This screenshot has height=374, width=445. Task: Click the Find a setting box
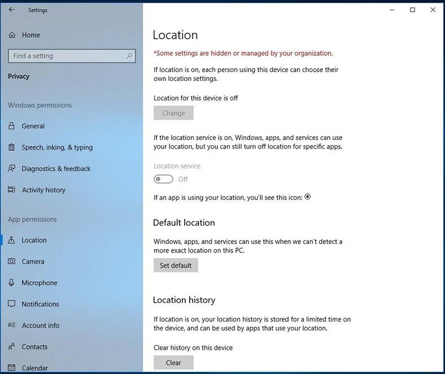72,56
